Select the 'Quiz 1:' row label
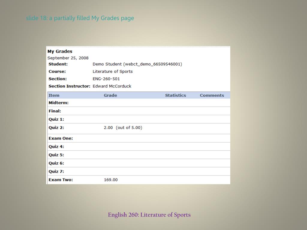Screen dimensions: 307x230 (56, 119)
